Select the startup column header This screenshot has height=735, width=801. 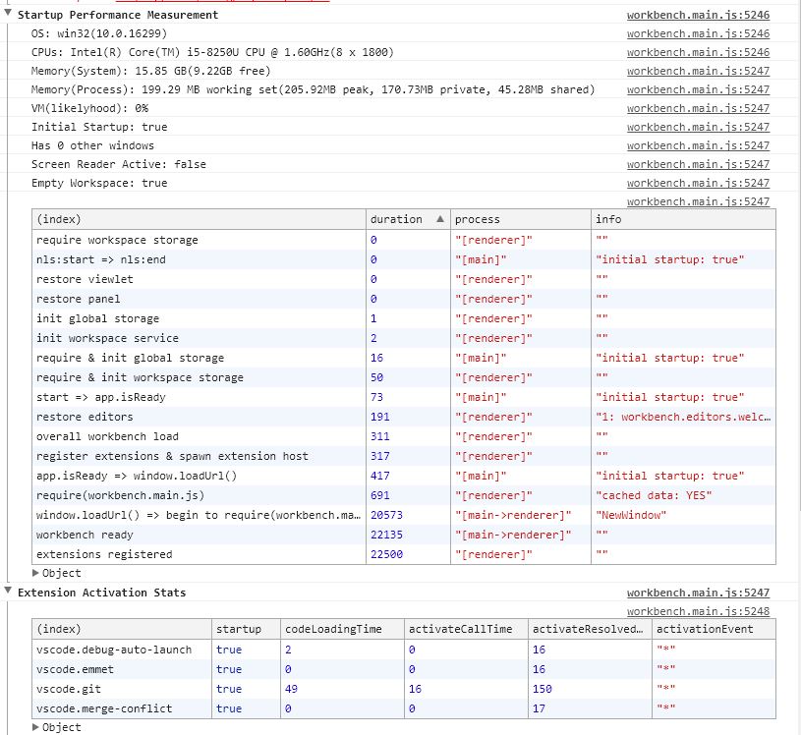[246, 629]
